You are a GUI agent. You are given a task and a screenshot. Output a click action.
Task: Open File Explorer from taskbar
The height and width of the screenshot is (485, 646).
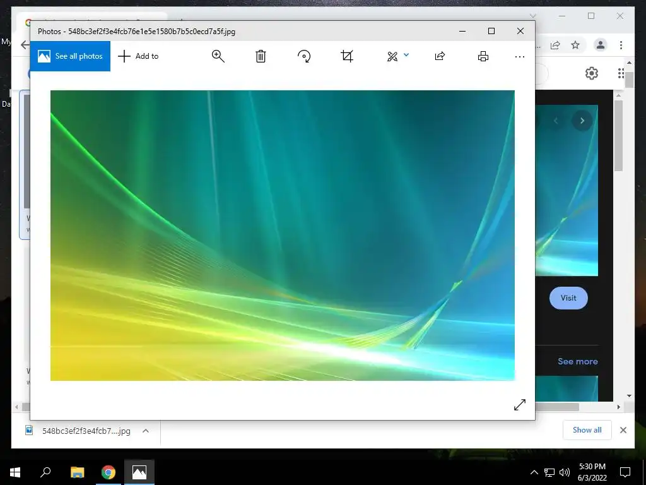77,472
